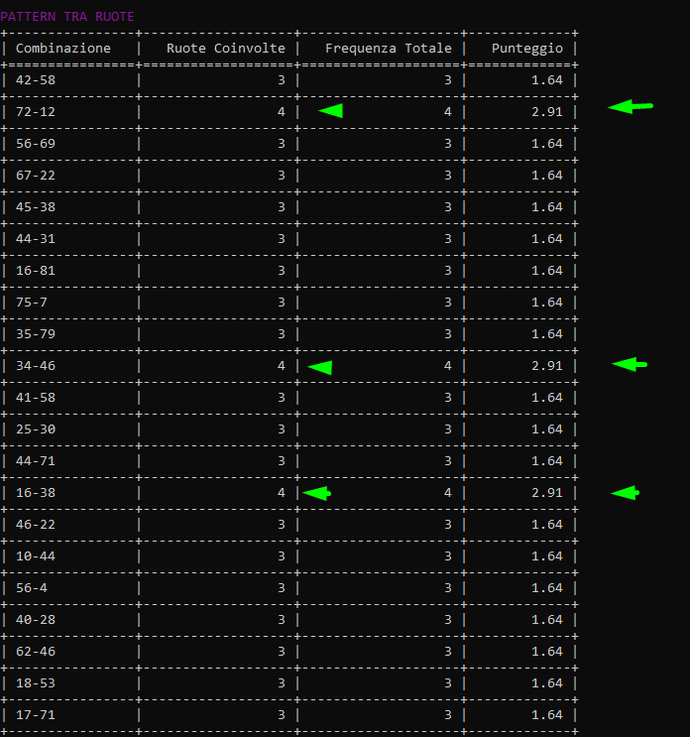Image resolution: width=690 pixels, height=737 pixels.
Task: Select combination 44-31
Action: [x=36, y=239]
